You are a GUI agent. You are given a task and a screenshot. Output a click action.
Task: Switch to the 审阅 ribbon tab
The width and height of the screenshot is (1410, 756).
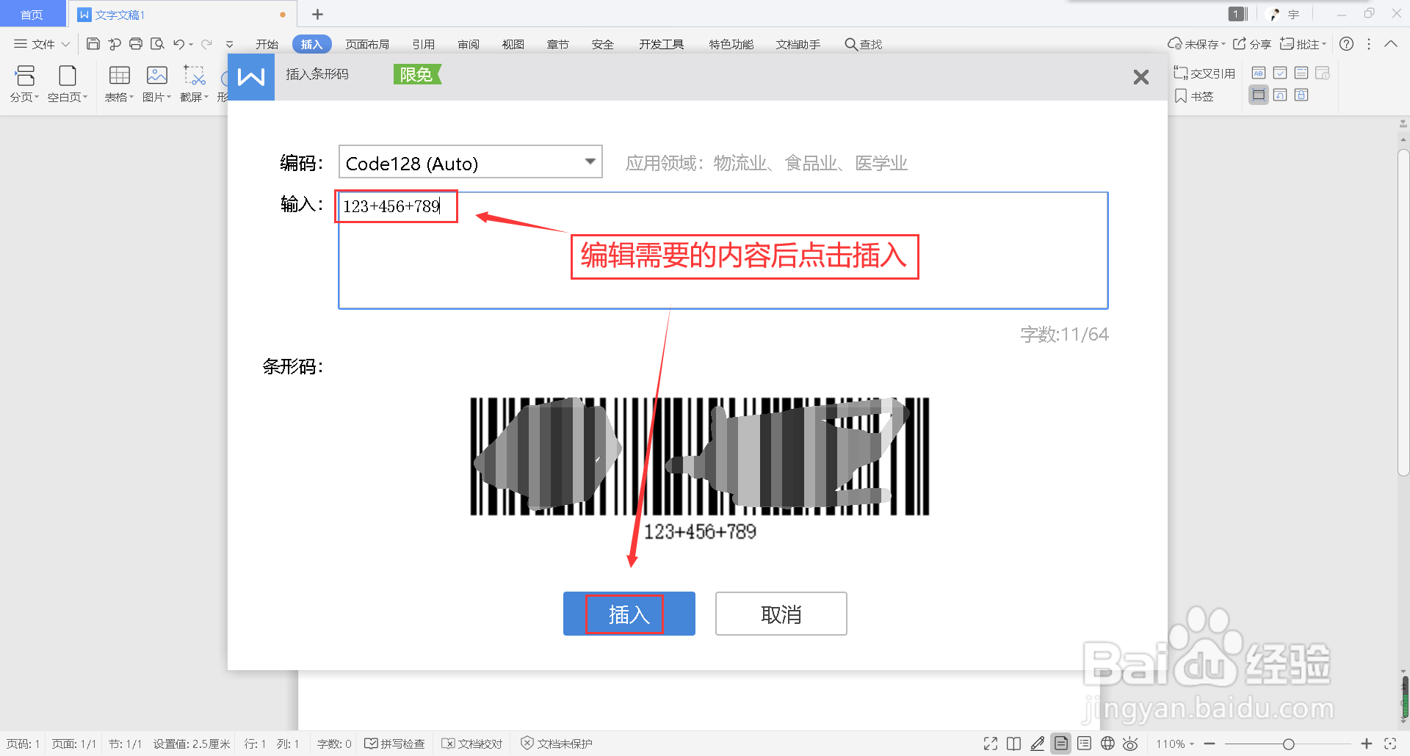pyautogui.click(x=468, y=44)
